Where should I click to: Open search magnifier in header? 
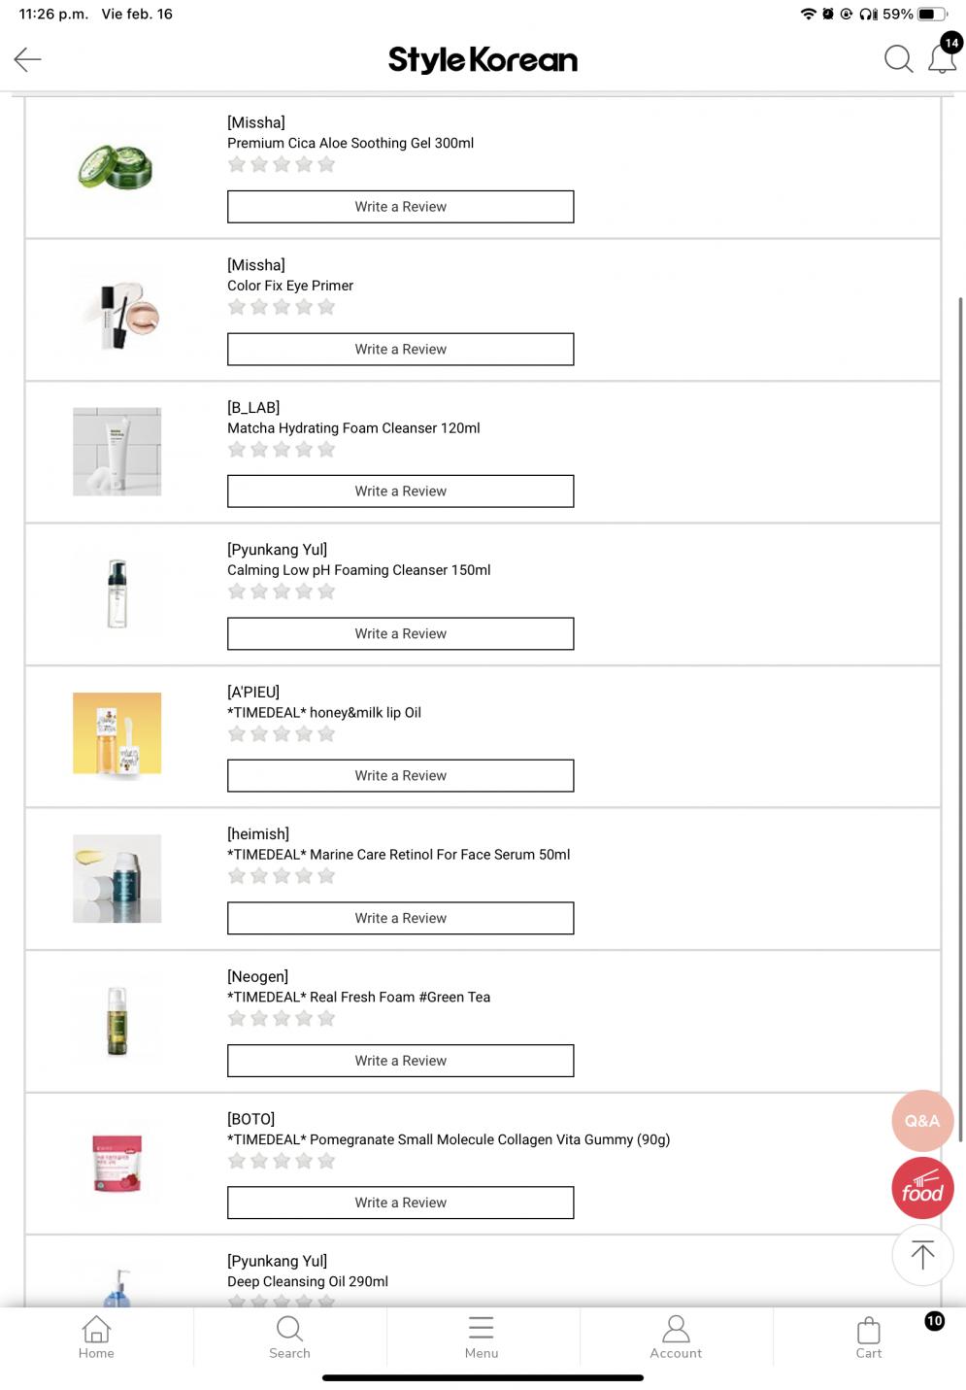coord(898,59)
